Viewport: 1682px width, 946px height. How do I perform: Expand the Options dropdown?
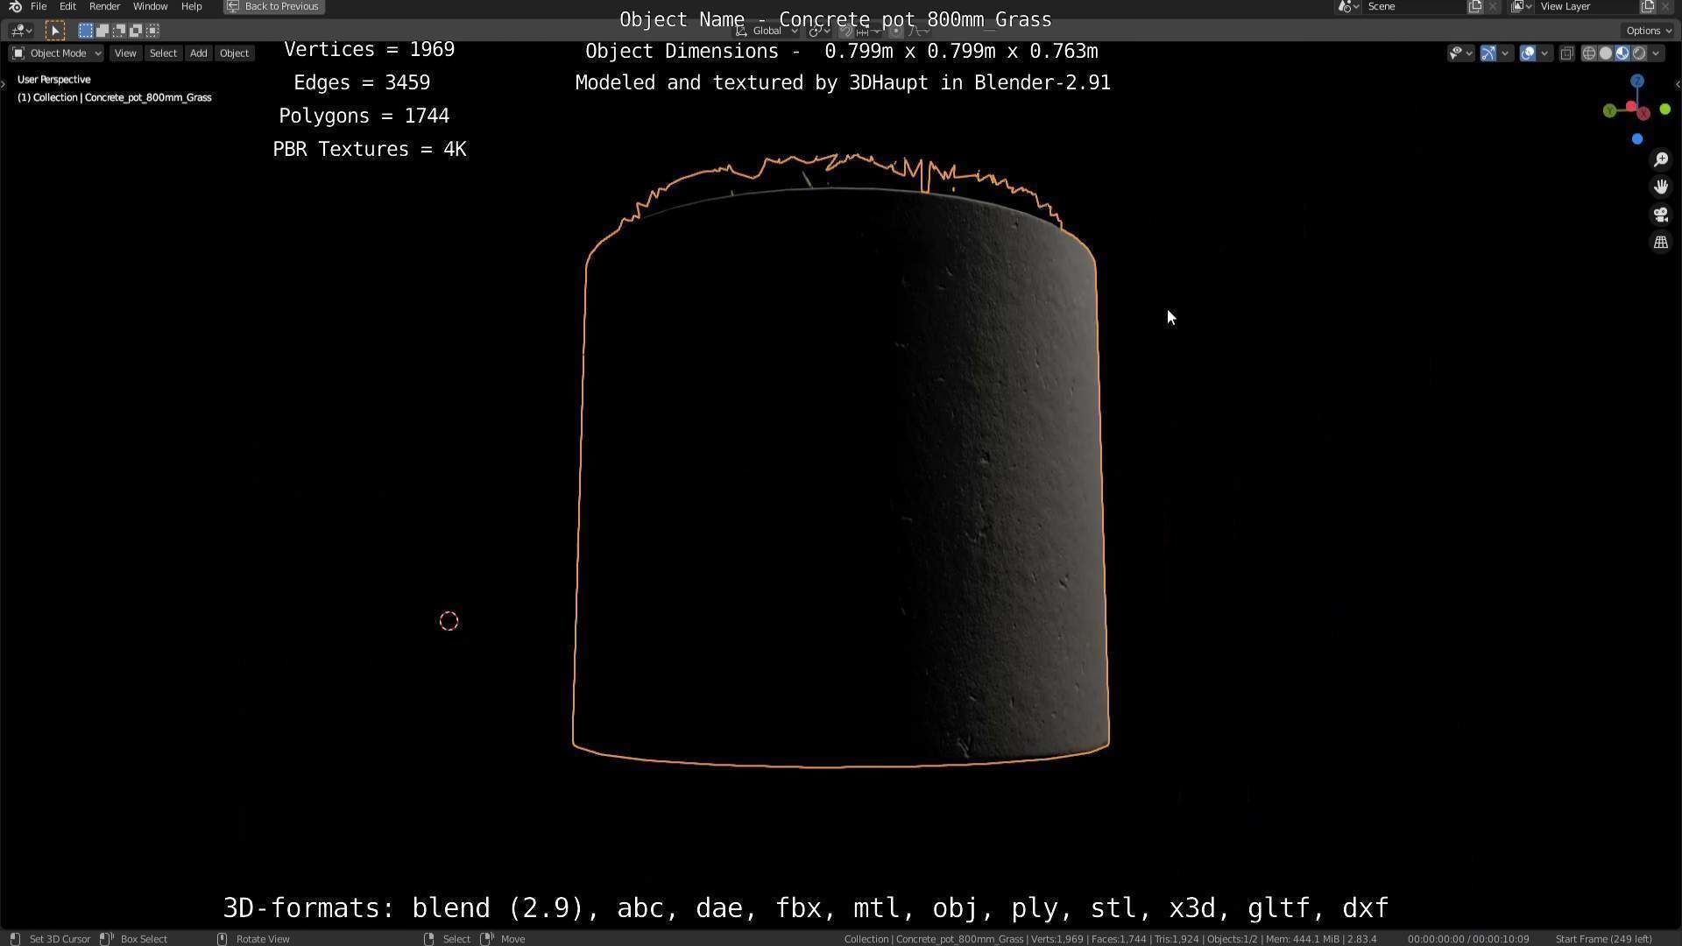point(1649,31)
